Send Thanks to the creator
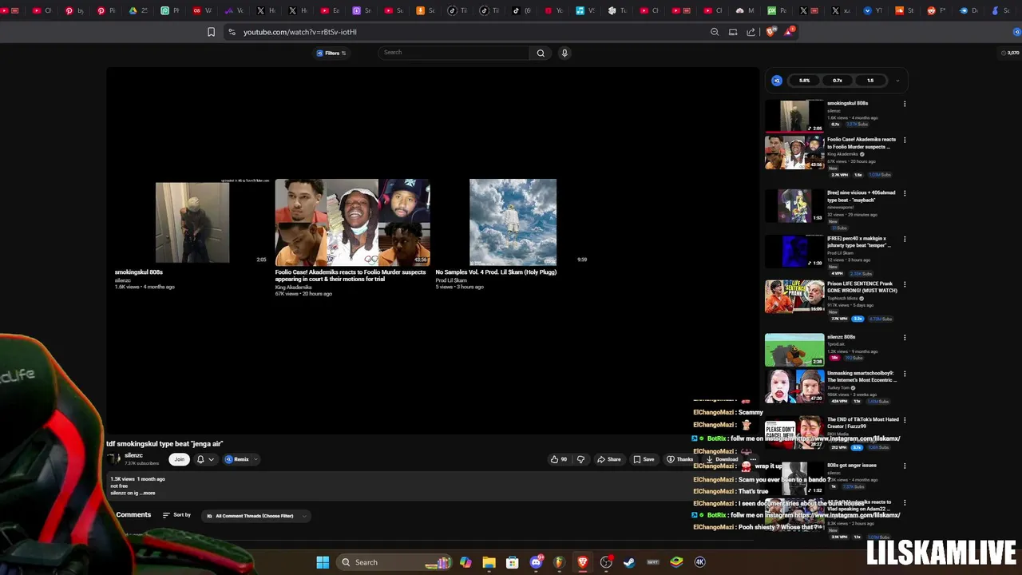 pyautogui.click(x=680, y=459)
